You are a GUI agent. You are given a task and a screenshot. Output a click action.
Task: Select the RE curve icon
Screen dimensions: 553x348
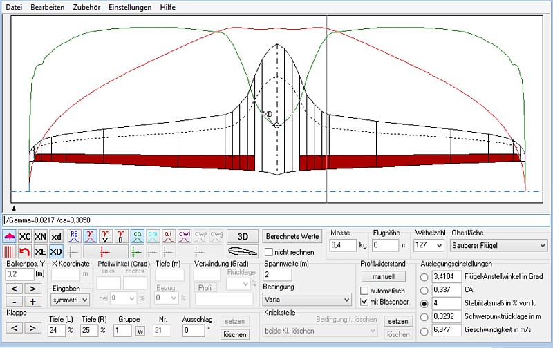pos(75,237)
